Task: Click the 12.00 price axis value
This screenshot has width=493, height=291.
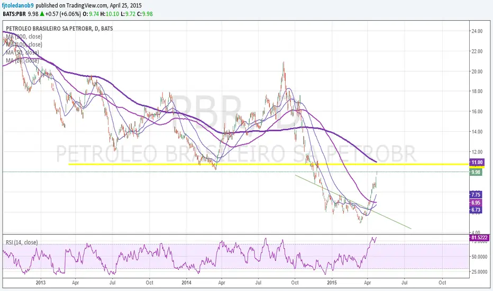Action: (x=477, y=152)
